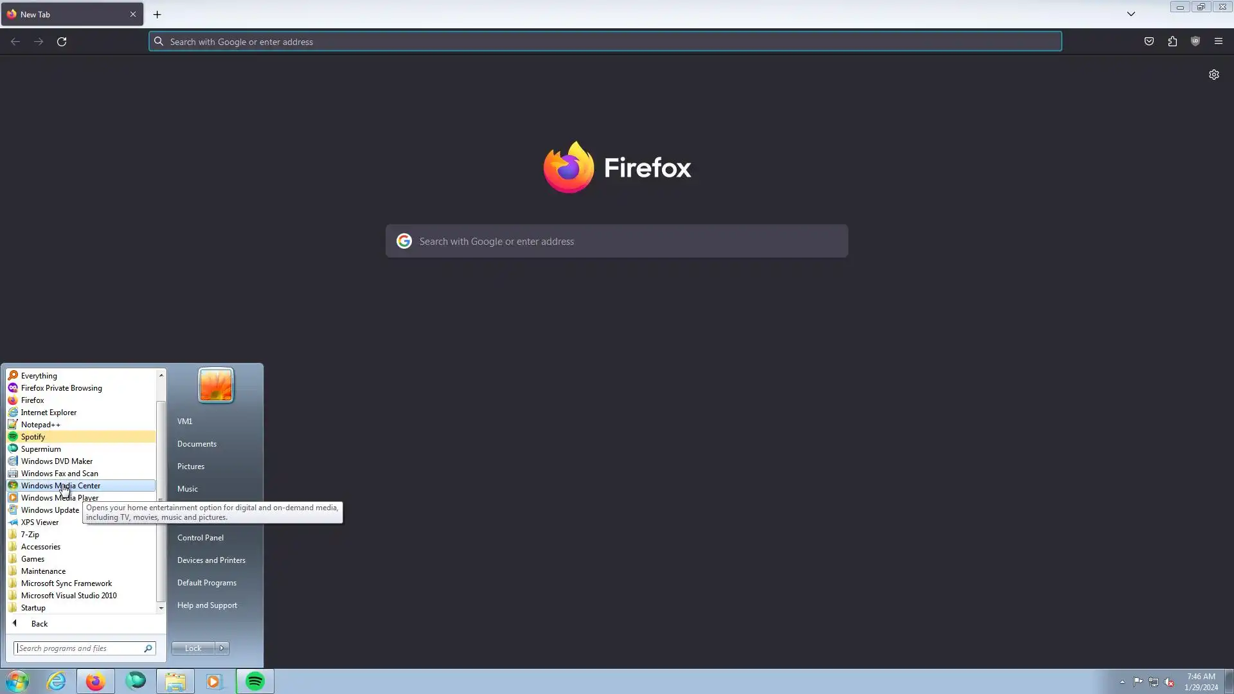Viewport: 1234px width, 694px height.
Task: Open the Firefox hamburger application menu
Action: pyautogui.click(x=1219, y=42)
